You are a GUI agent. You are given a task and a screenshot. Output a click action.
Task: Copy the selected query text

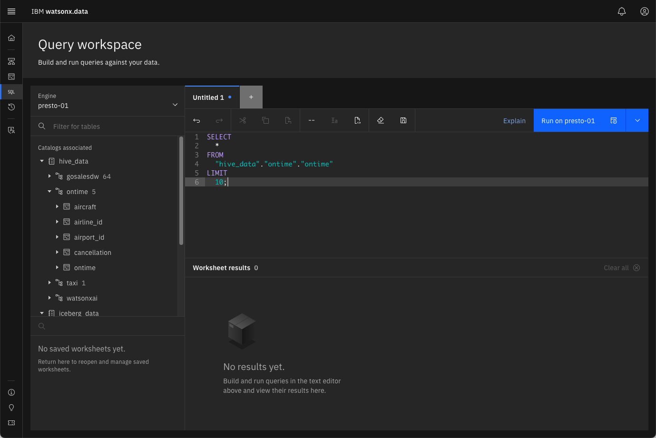tap(265, 121)
